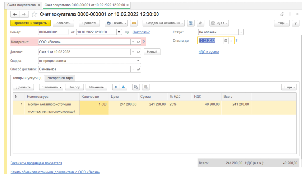This screenshot has width=305, height=177.
Task: Close the Счета покупателям tab
Action: (39, 5)
